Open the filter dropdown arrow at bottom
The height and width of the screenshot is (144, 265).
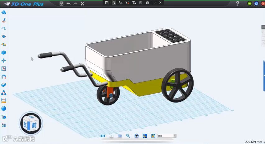pyautogui.click(x=175, y=136)
